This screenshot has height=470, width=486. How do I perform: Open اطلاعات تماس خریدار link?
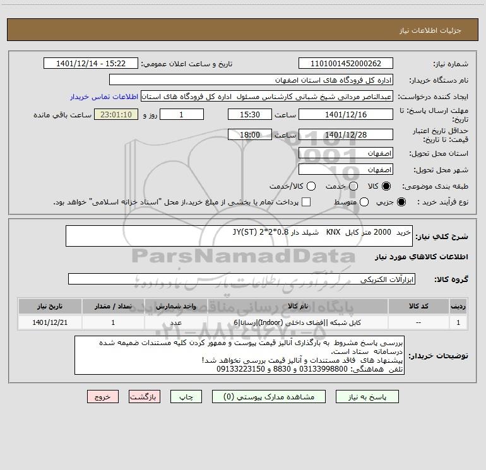pos(104,97)
